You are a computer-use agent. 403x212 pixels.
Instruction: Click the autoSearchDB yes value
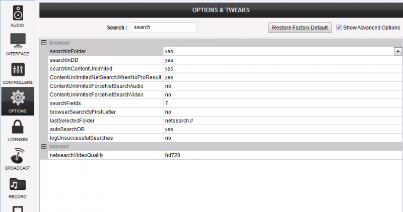pyautogui.click(x=169, y=129)
